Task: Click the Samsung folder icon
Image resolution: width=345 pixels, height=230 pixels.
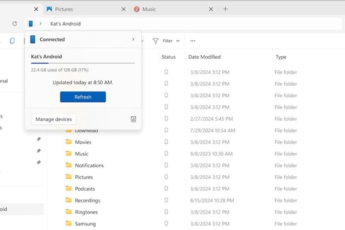Action: coord(68,224)
